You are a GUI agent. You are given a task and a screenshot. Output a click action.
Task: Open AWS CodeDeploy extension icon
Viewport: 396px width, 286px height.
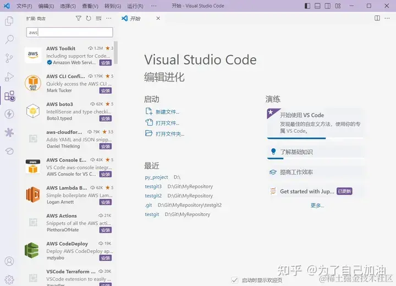tap(32, 250)
